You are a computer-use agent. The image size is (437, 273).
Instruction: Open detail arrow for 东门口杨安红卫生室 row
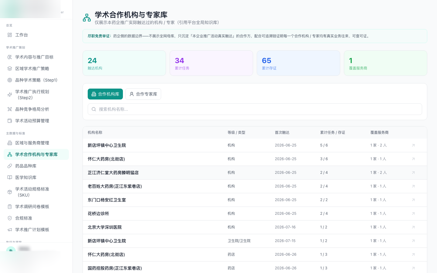tap(413, 200)
